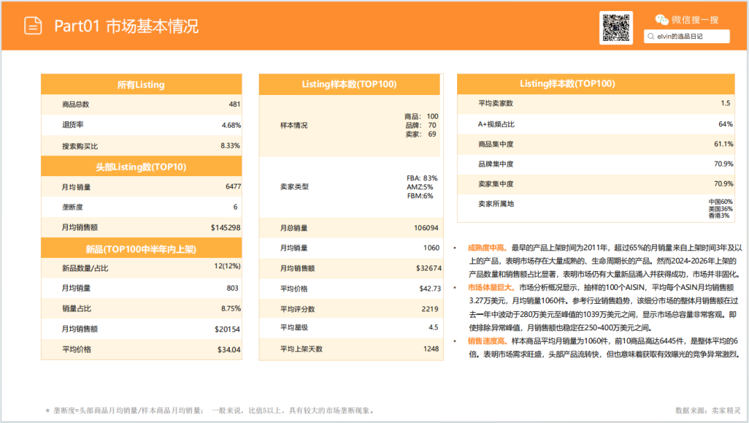Click the '商品总数' row label
The width and height of the screenshot is (749, 423).
pos(76,104)
